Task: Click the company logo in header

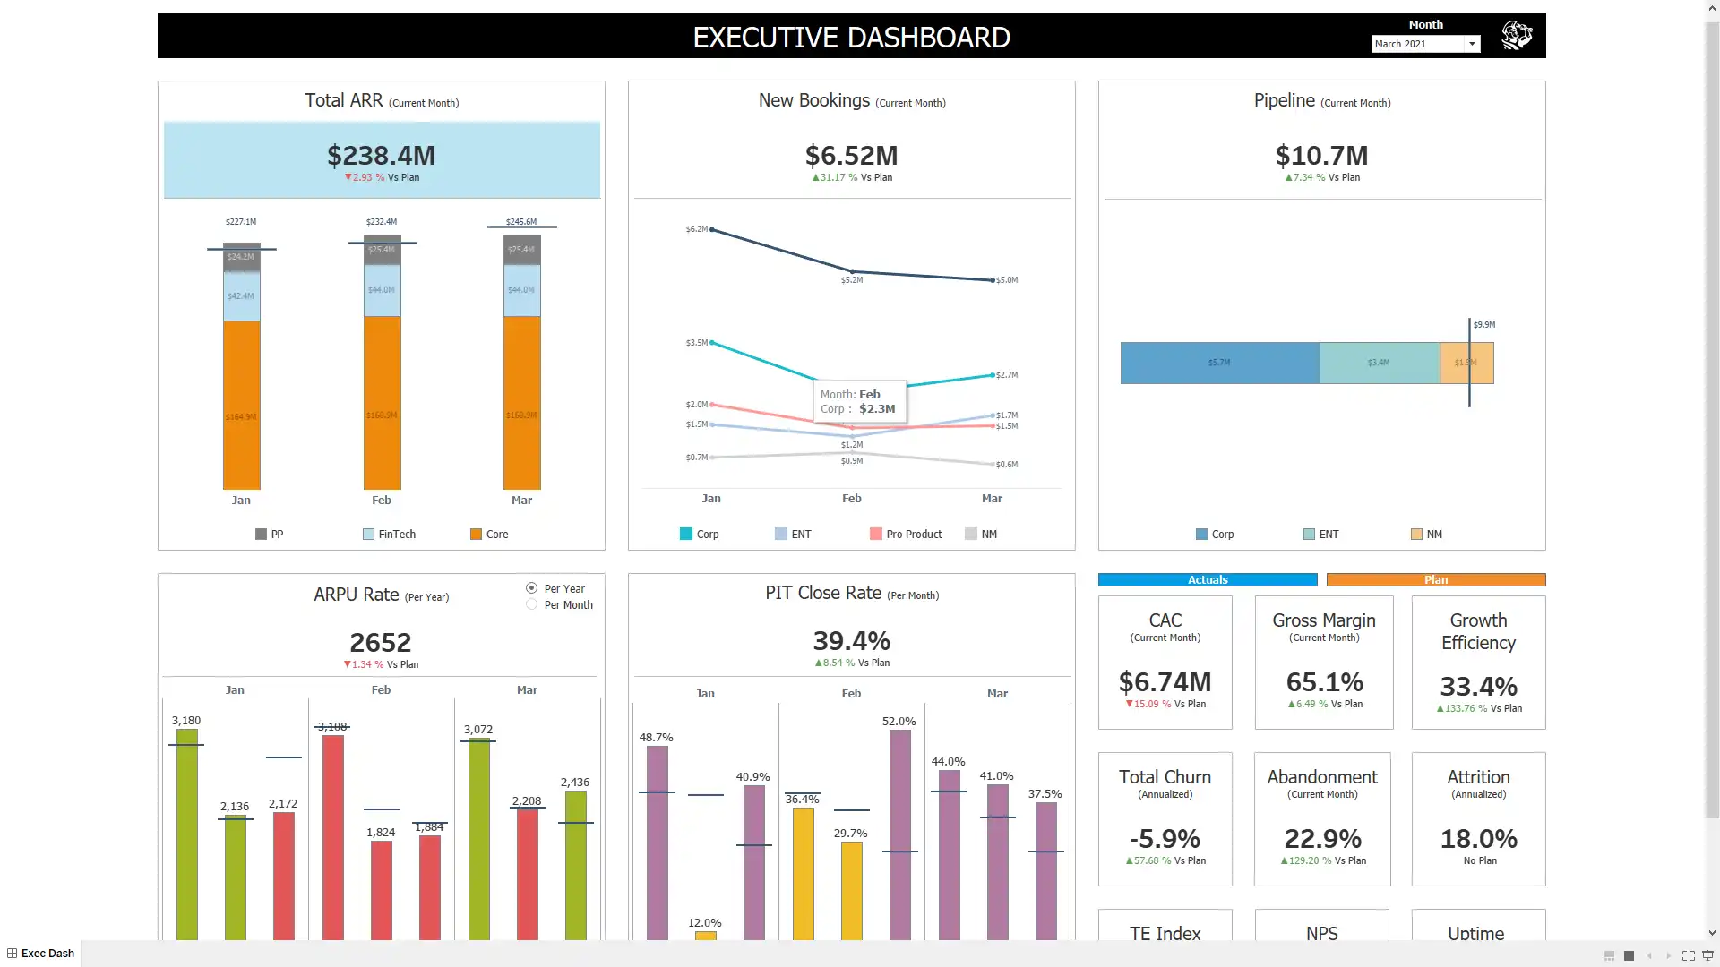Action: click(x=1517, y=36)
